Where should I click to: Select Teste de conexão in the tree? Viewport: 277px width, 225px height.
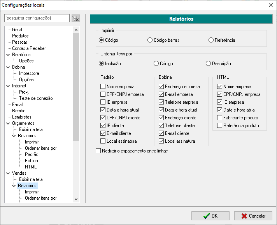pyautogui.click(x=35, y=98)
